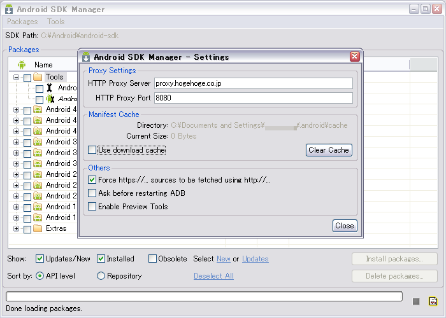Image resolution: width=446 pixels, height=318 pixels.
Task: Click the Packages group label above tree
Action: tap(24, 50)
